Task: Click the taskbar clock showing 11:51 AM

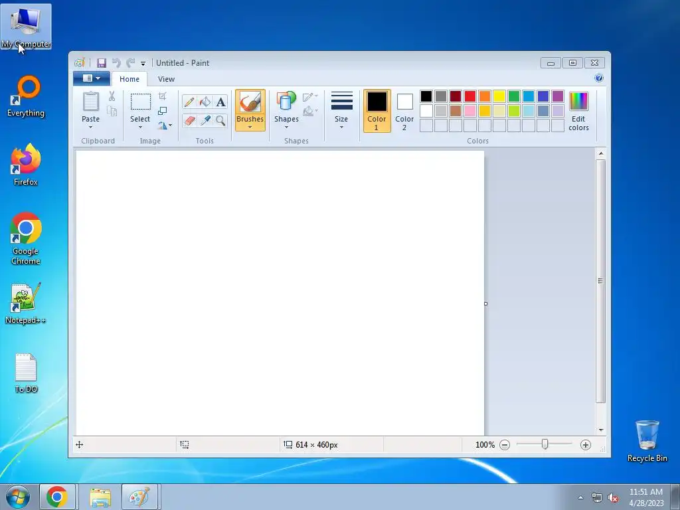Action: click(645, 497)
